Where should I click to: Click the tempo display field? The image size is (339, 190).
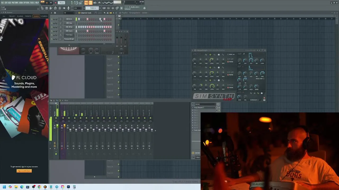61,3
